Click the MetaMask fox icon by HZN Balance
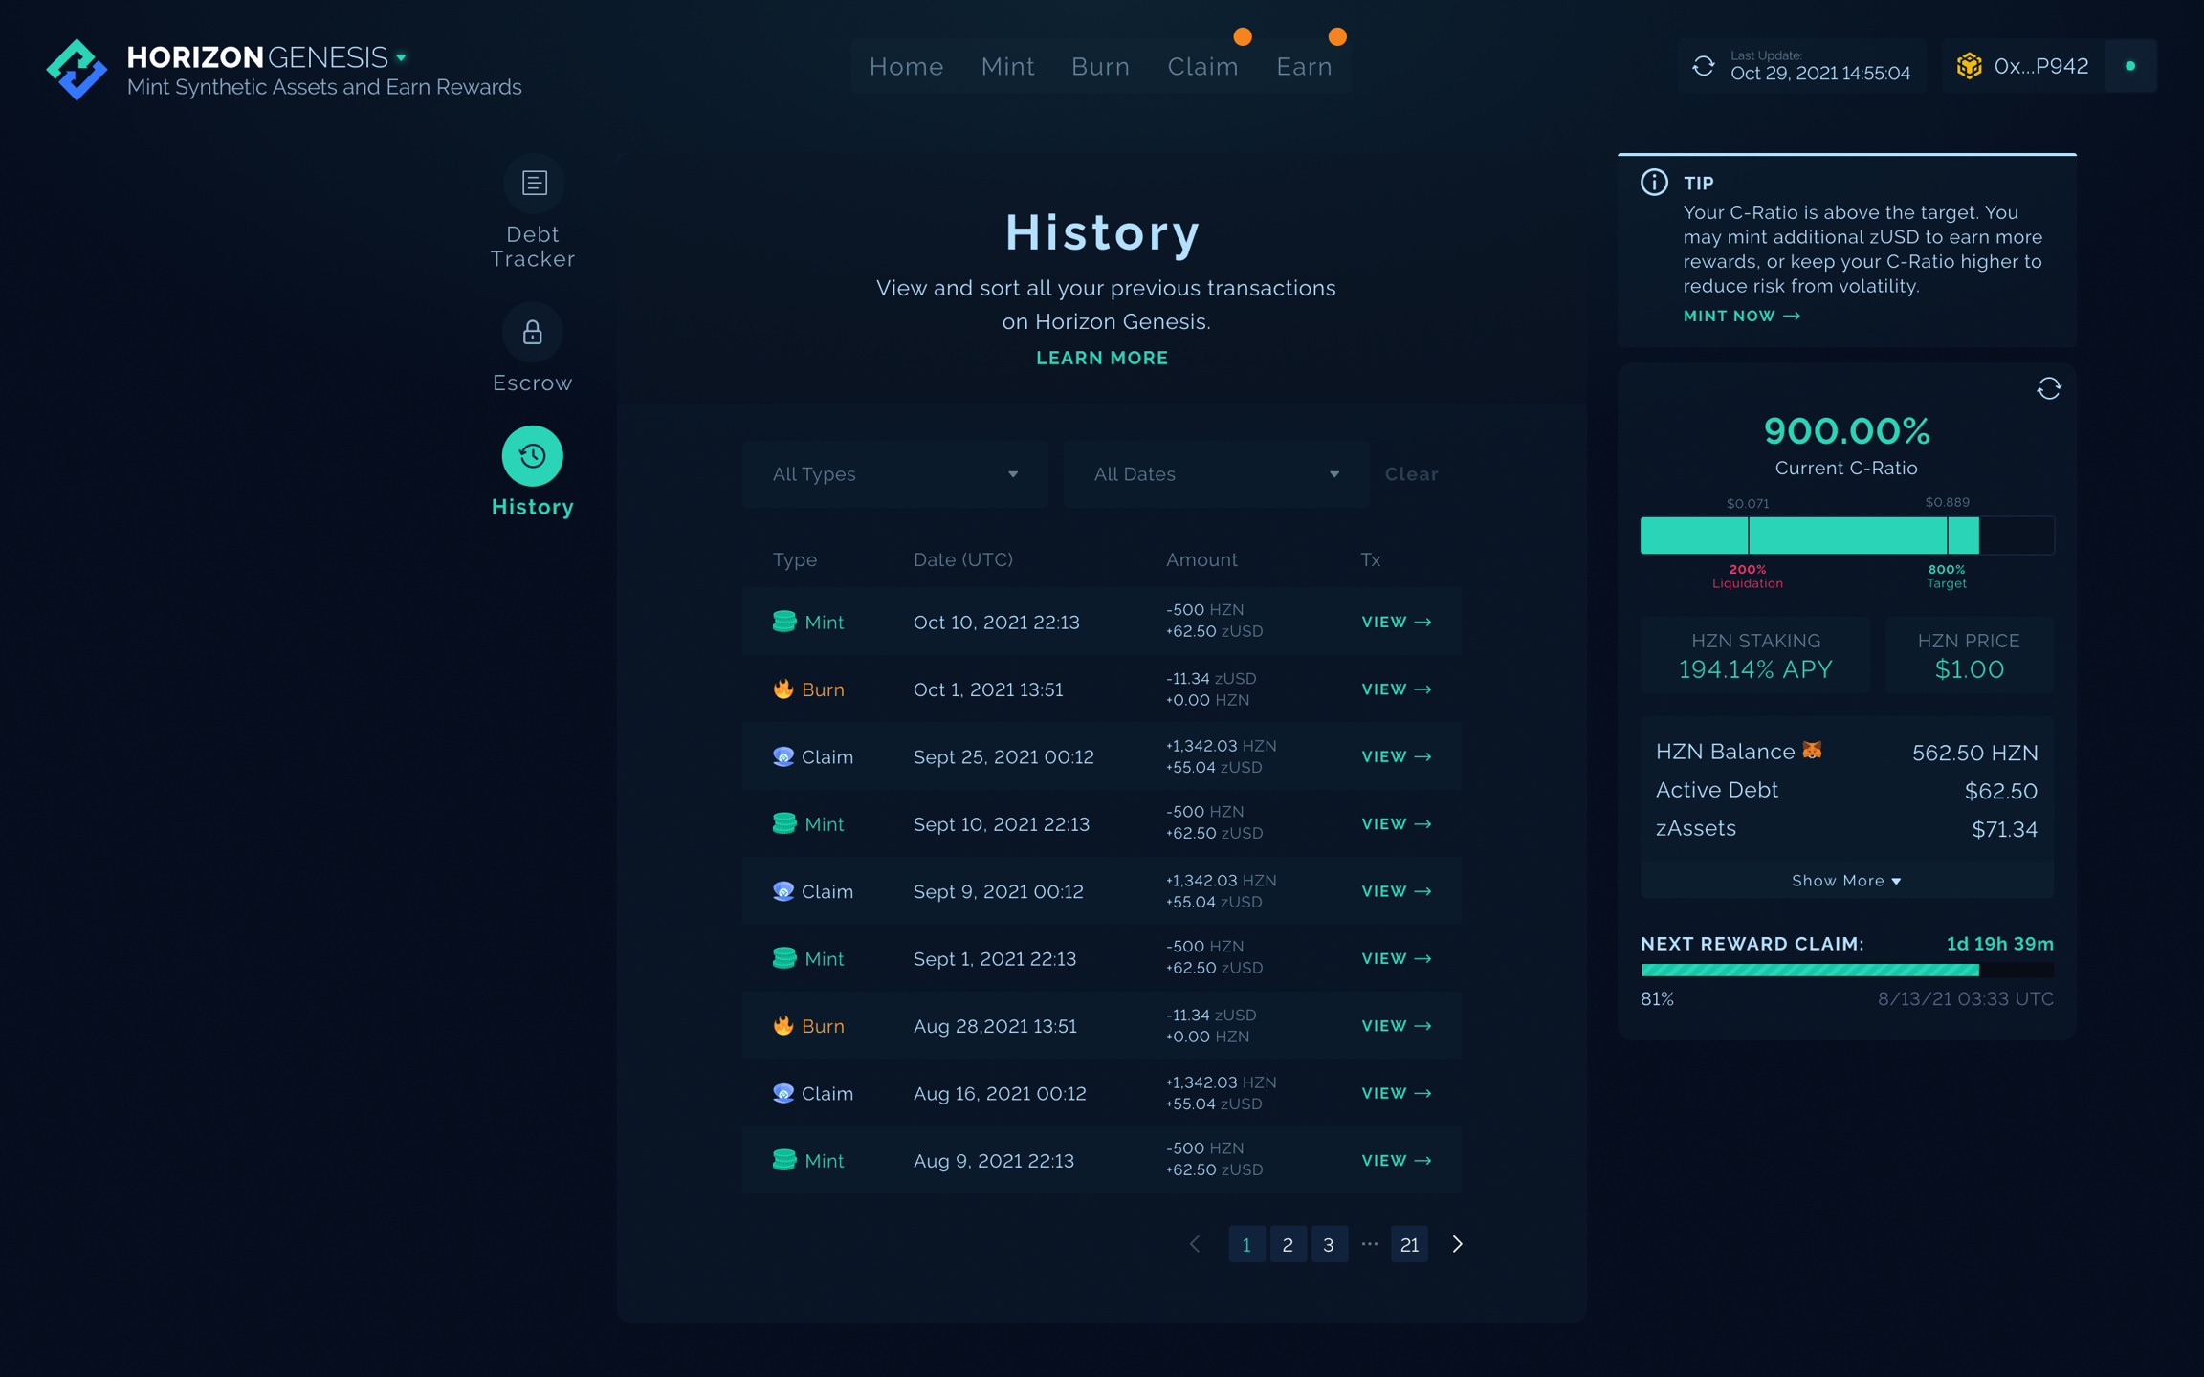2204x1377 pixels. tap(1812, 751)
